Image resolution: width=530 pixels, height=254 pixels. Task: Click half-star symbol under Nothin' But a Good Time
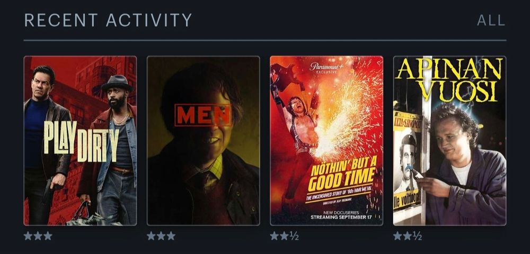click(x=294, y=236)
